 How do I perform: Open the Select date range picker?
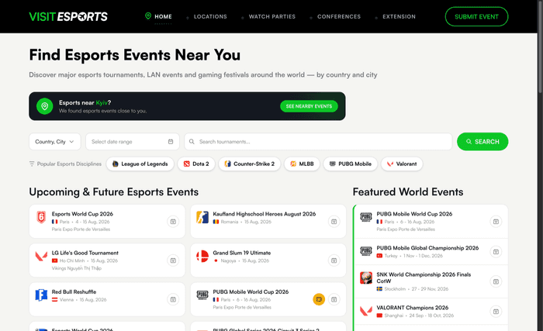pos(133,142)
